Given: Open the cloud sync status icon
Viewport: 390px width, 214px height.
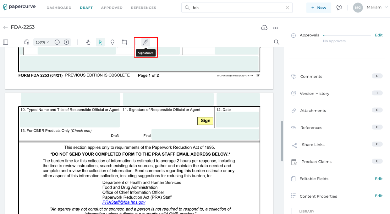Looking at the screenshot, I should (264, 28).
